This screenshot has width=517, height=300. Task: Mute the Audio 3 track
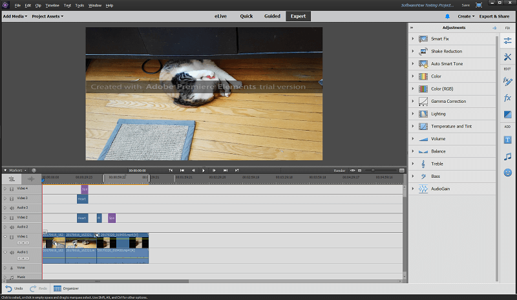(12, 208)
